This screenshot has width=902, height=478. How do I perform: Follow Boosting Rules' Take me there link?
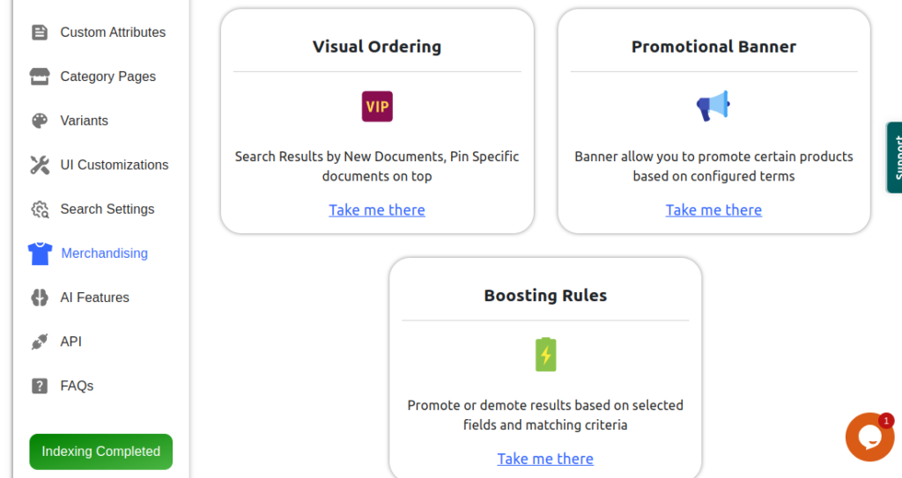(545, 459)
